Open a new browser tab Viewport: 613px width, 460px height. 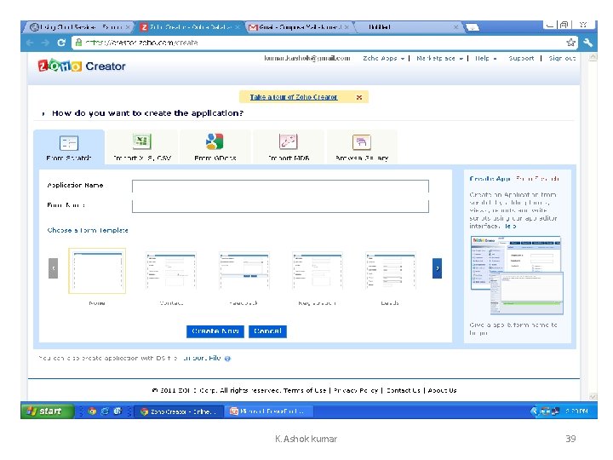click(472, 27)
